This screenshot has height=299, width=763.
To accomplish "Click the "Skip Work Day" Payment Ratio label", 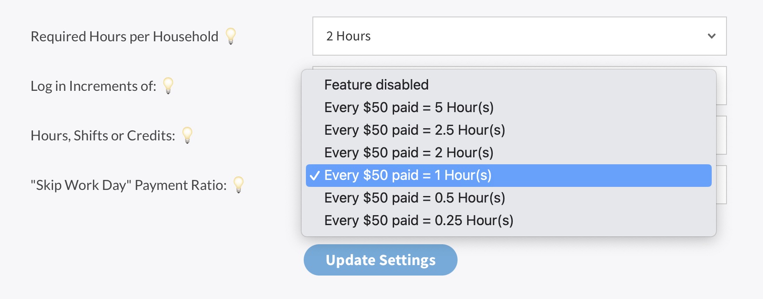I will coord(129,185).
